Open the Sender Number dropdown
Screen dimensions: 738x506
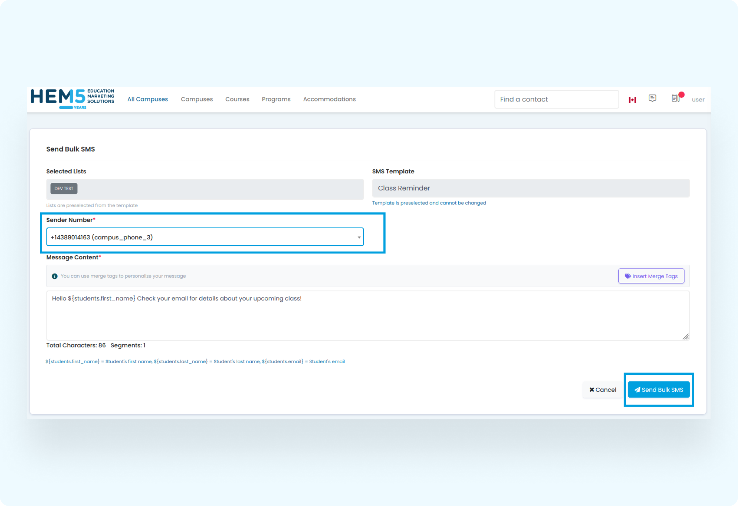point(205,237)
